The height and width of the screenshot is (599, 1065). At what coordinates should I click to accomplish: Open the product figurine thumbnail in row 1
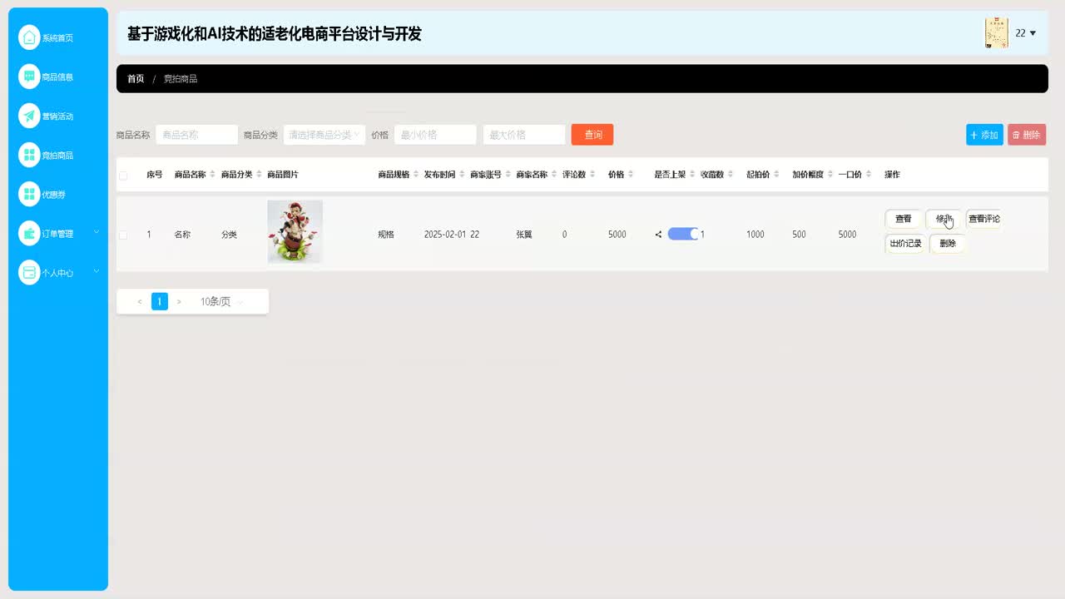(295, 232)
